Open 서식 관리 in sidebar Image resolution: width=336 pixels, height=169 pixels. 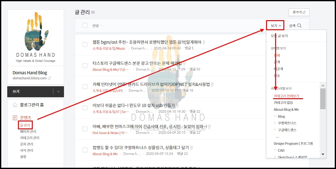(26, 150)
